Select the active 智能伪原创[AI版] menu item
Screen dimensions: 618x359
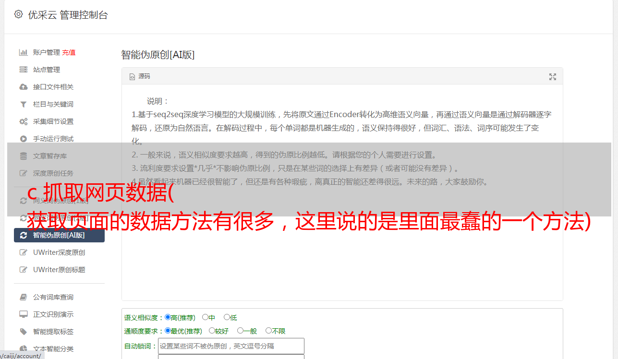(60, 235)
